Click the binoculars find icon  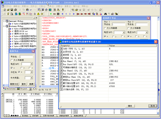(x=105, y=14)
